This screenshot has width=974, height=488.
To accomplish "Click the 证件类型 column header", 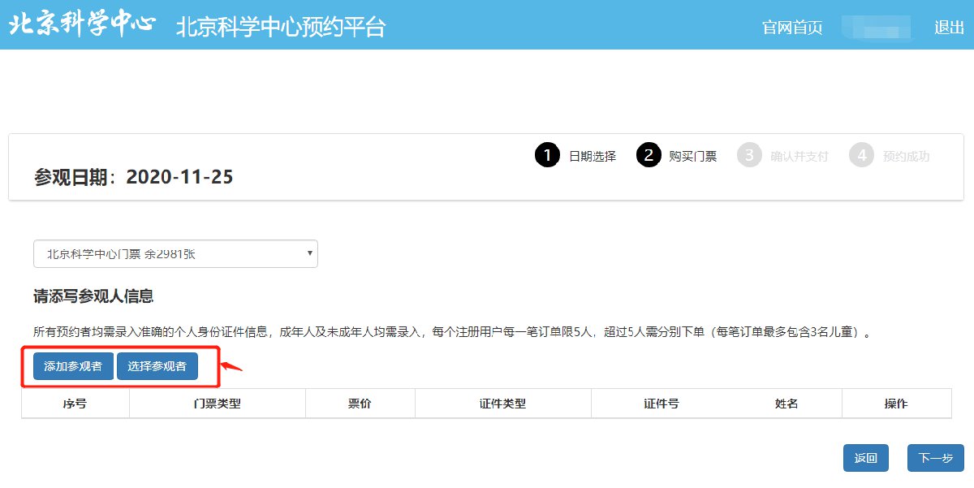I will (502, 404).
